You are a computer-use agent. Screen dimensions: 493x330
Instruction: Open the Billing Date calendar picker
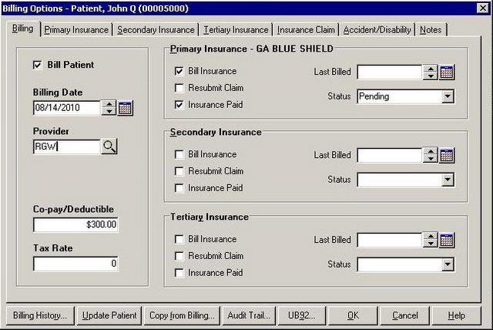126,108
